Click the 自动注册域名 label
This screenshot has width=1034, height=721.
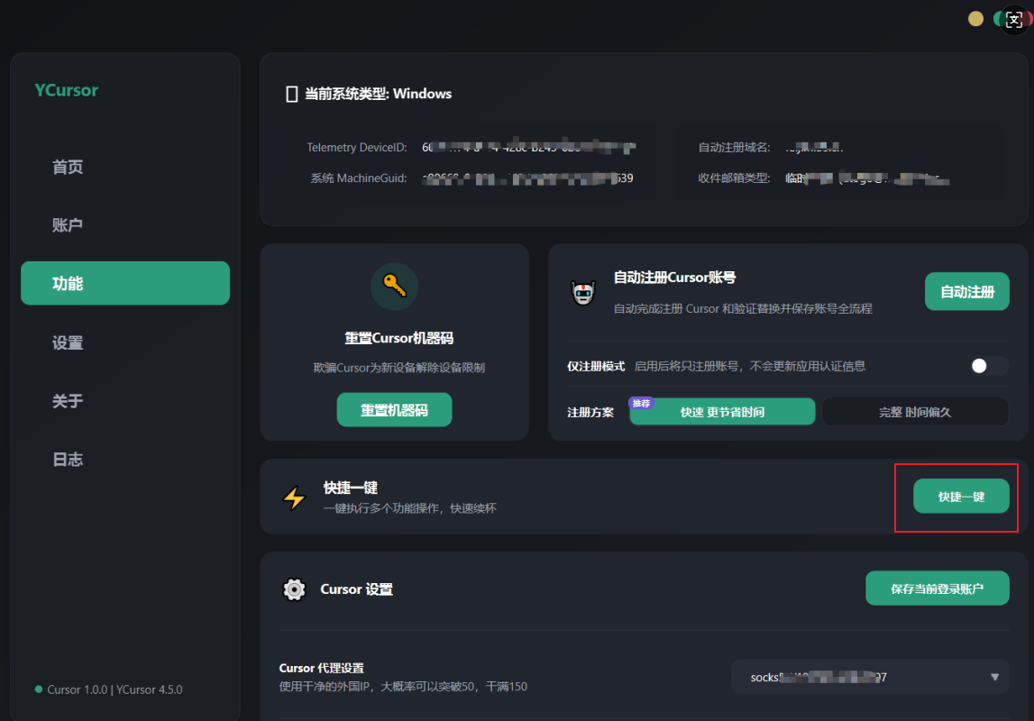pyautogui.click(x=734, y=148)
